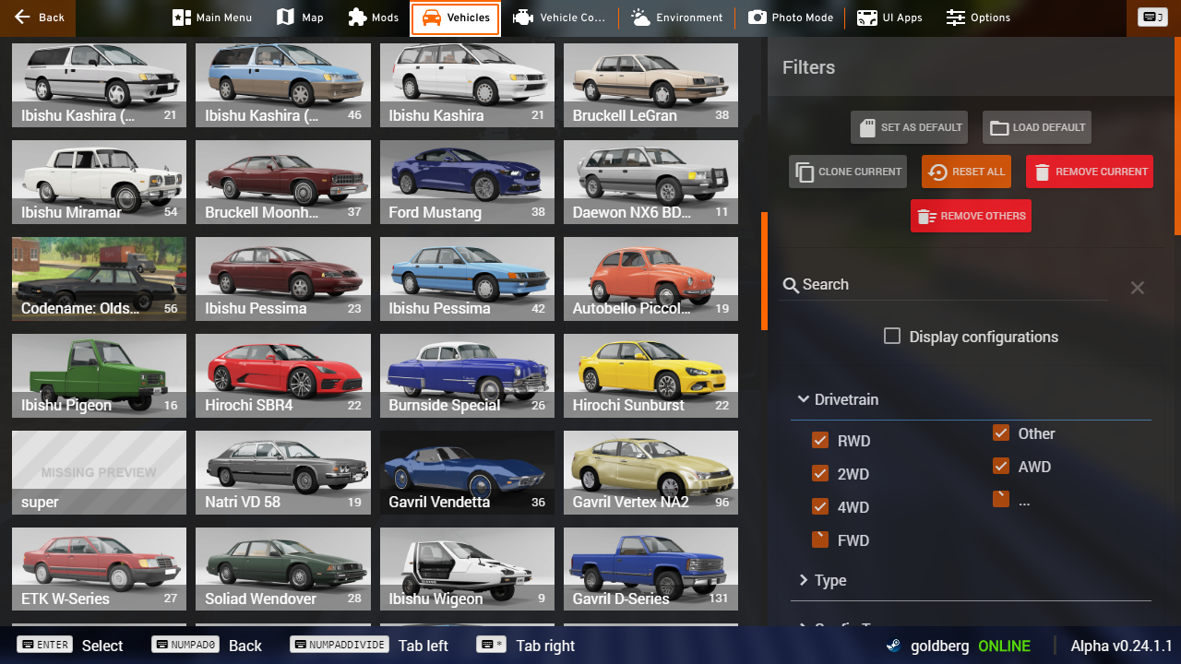Select the Gavril Vendetta vehicle
The image size is (1181, 664).
pos(467,472)
